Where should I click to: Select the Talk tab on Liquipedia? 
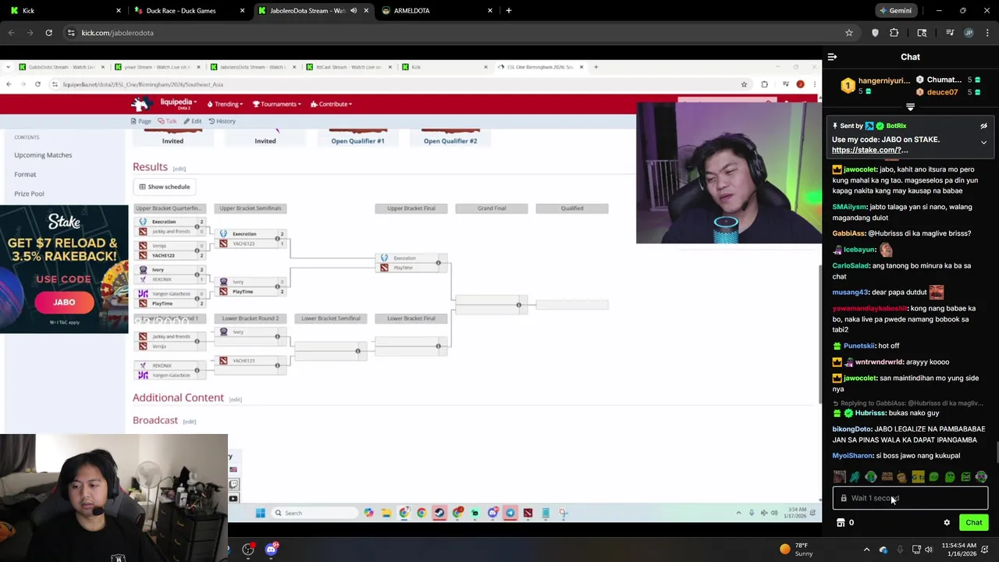click(167, 121)
